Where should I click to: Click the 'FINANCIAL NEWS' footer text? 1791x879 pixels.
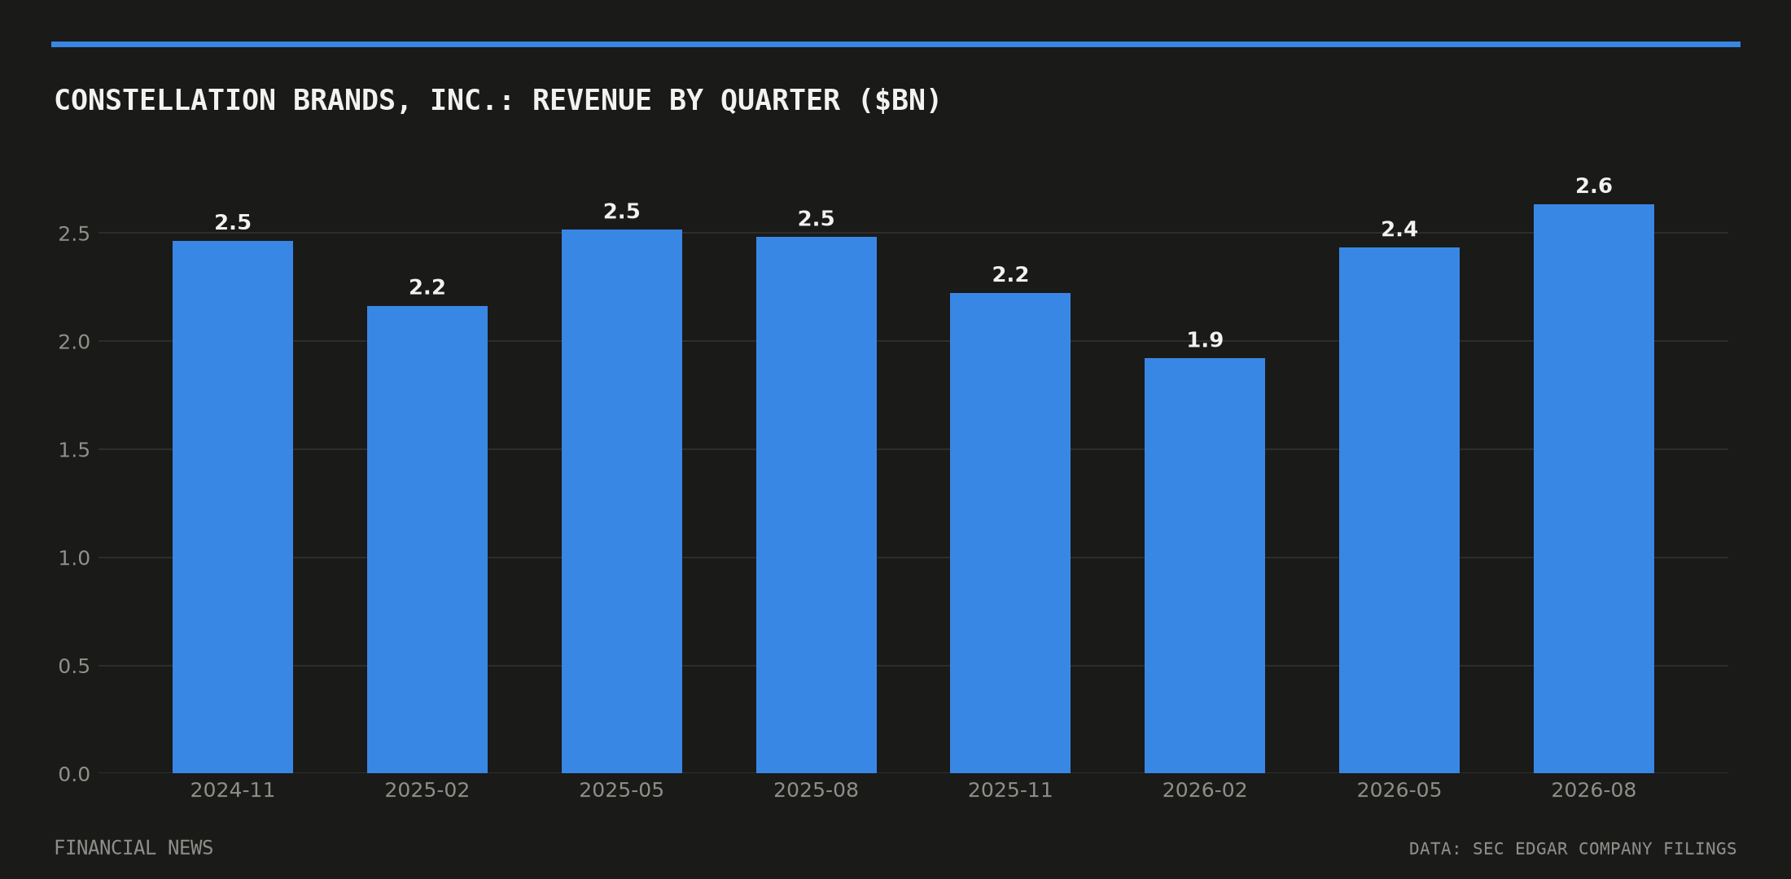coord(134,848)
